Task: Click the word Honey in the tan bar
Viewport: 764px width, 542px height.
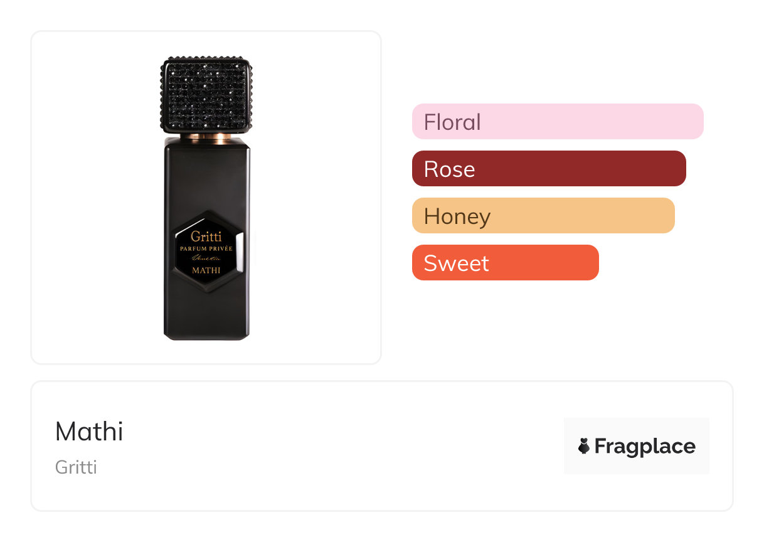Action: pos(457,216)
